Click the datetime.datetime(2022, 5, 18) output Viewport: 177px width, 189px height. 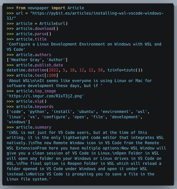click(75, 70)
